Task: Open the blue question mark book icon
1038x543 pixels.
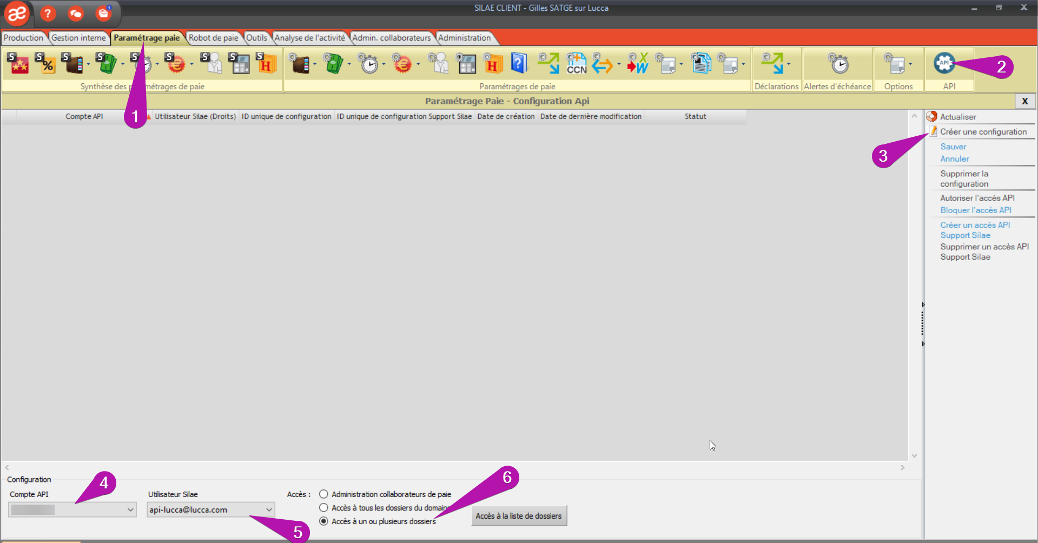Action: pos(519,64)
